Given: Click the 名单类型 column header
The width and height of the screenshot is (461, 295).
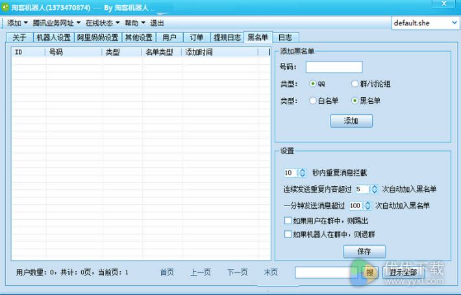Looking at the screenshot, I should pyautogui.click(x=162, y=53).
